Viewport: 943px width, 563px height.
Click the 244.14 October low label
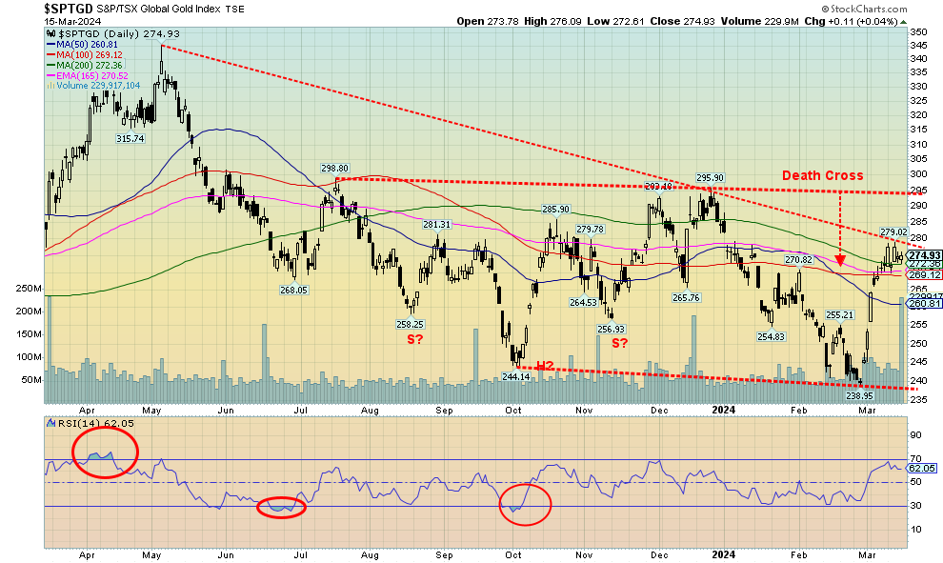pyautogui.click(x=513, y=377)
